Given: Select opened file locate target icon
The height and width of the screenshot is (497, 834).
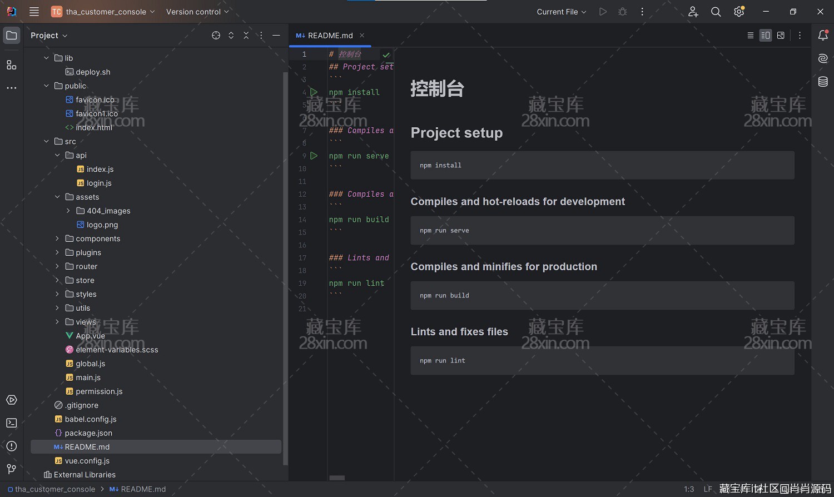Looking at the screenshot, I should point(216,36).
